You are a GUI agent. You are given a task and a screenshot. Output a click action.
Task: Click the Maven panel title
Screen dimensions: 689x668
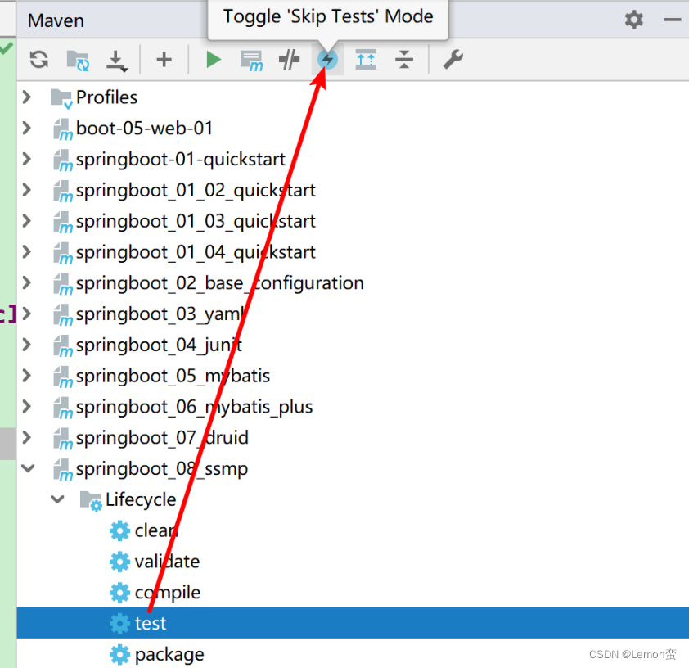coord(56,20)
